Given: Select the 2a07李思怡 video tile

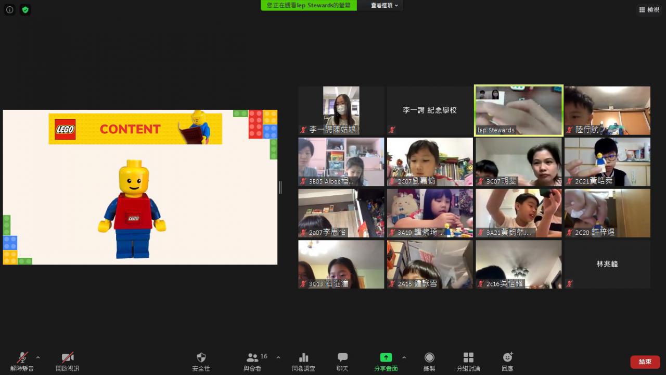Looking at the screenshot, I should (341, 213).
